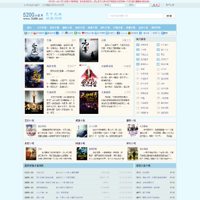
Task: Focus the username input field
Action: coord(118,5)
